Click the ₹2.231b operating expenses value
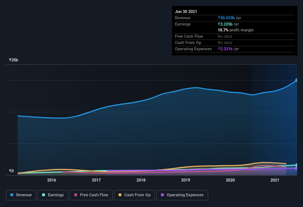The width and height of the screenshot is (303, 207). 225,49
